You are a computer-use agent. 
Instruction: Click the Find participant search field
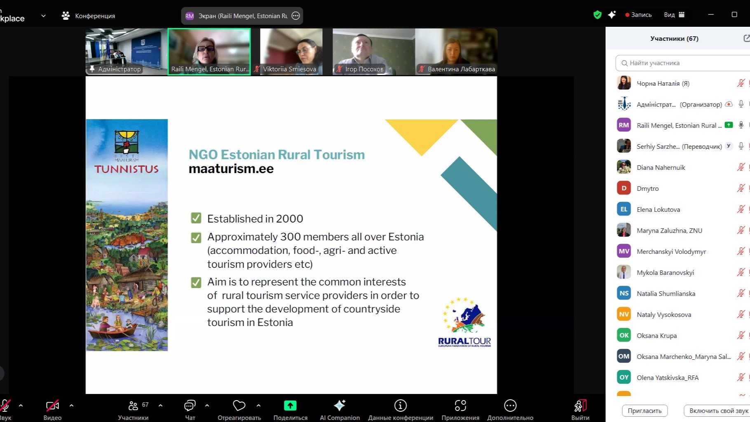click(684, 63)
